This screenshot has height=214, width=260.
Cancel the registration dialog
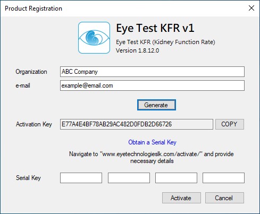point(224,198)
